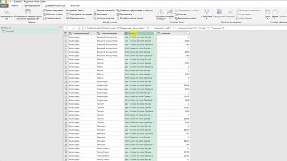Click Транспонировать (Transpose) in the ribbon
Image resolution: width=287 pixels, height=161 pixels.
[53, 10]
